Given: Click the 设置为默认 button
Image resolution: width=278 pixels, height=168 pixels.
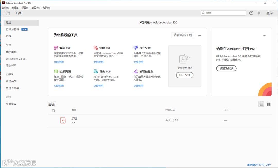Looking at the screenshot, I should pyautogui.click(x=226, y=68).
